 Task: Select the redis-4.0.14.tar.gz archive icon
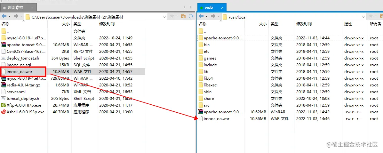tap(4, 85)
